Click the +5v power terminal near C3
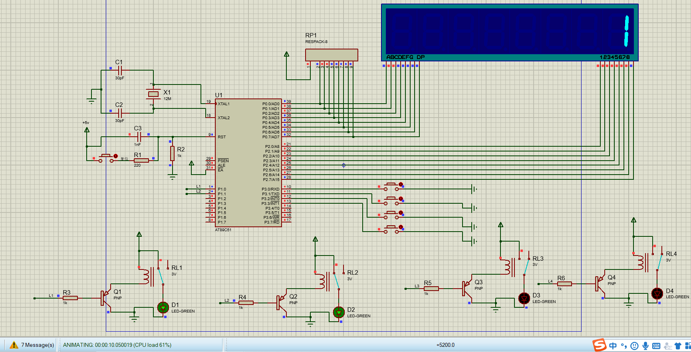Screen dimensions: 691x352 (x=87, y=130)
